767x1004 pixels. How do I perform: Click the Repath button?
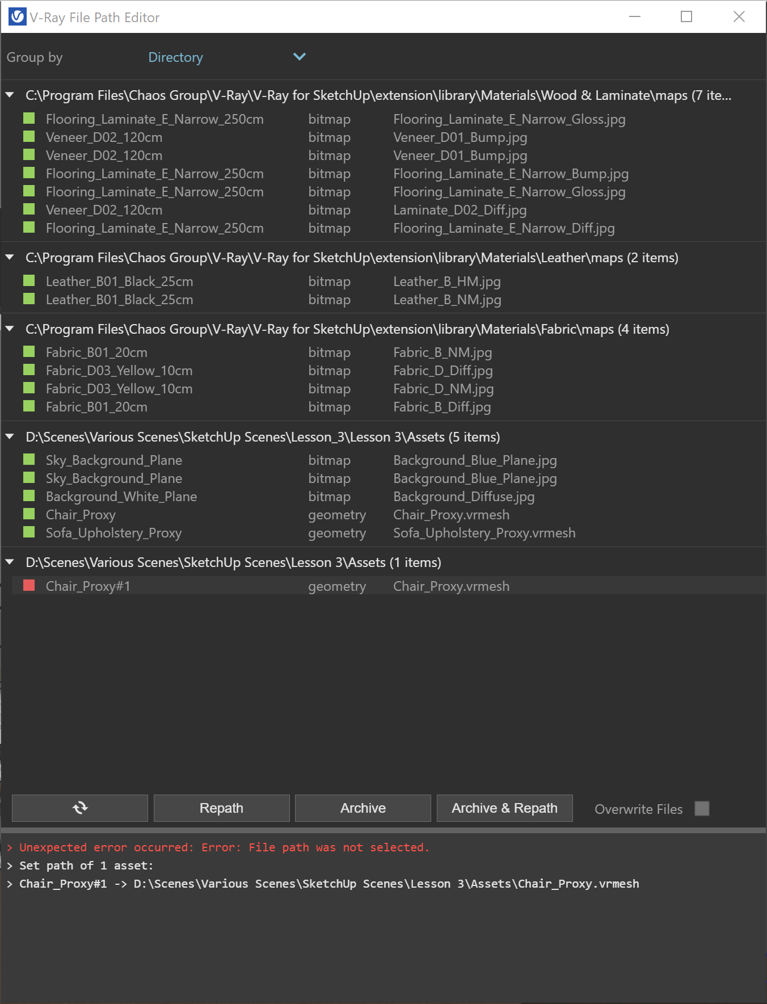click(221, 808)
